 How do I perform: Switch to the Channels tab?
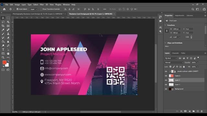(175, 53)
